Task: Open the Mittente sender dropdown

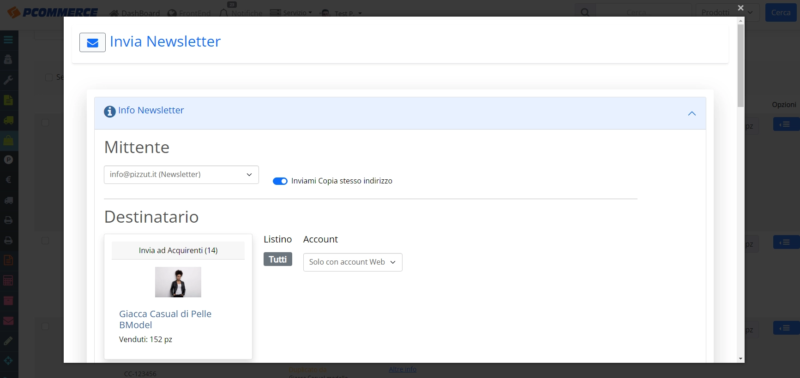Action: pos(181,175)
